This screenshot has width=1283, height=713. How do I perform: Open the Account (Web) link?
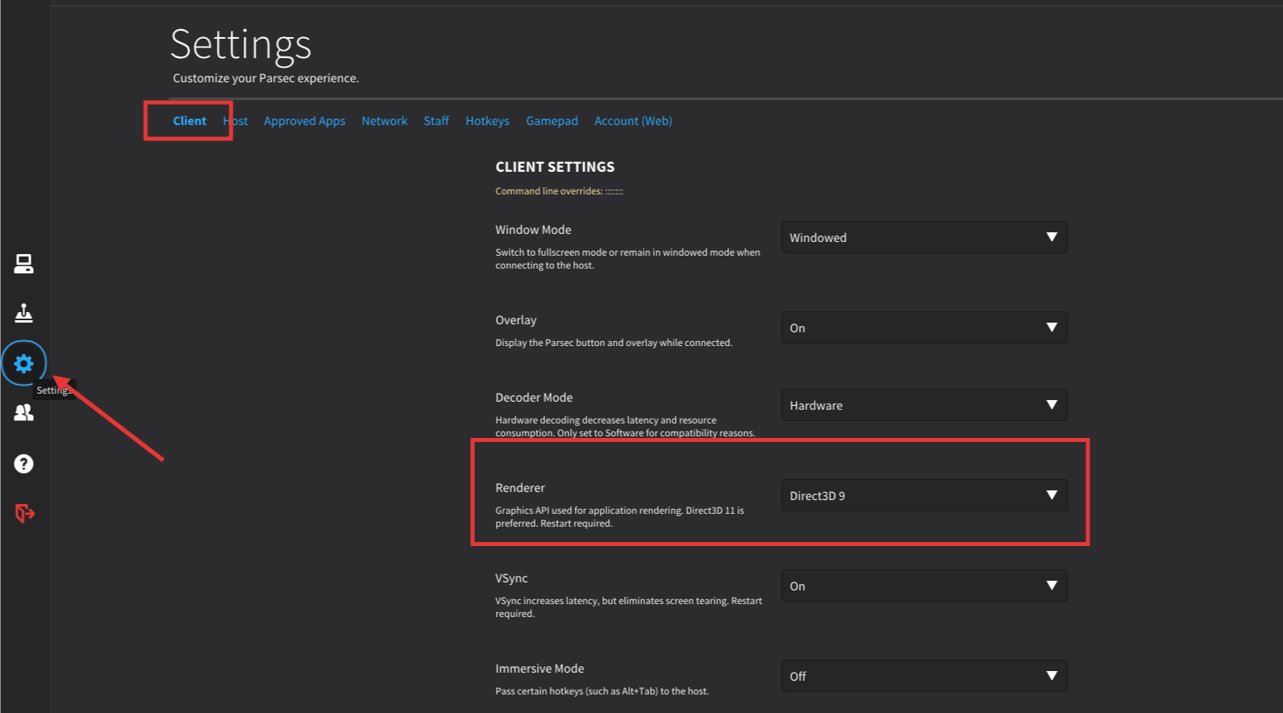point(633,121)
